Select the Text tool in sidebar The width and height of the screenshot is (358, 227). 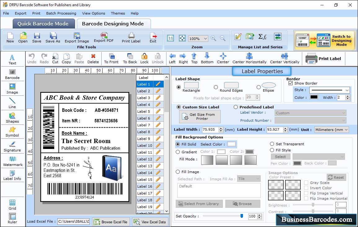[12, 59]
